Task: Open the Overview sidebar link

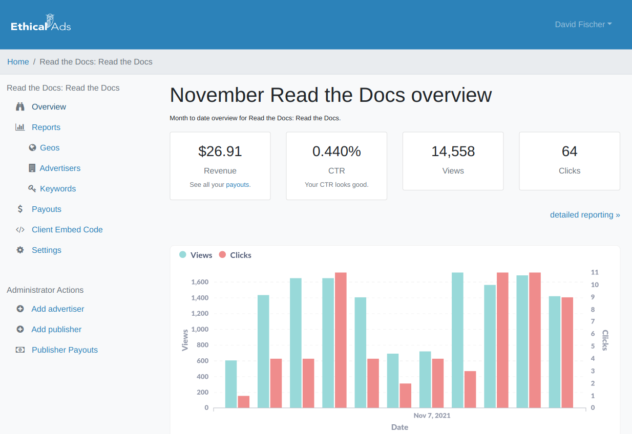Action: [49, 107]
